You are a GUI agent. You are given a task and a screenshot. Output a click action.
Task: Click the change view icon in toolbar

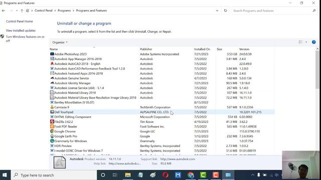pyautogui.click(x=300, y=42)
